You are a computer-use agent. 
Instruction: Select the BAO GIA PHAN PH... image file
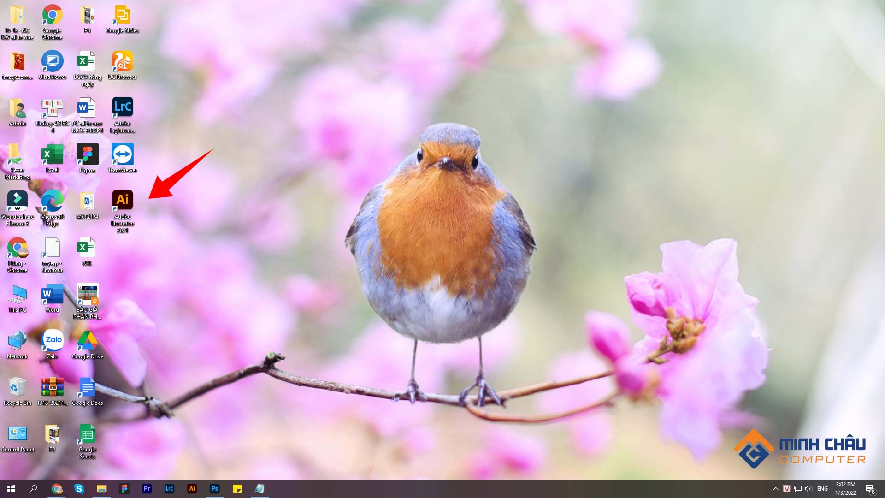click(x=87, y=302)
